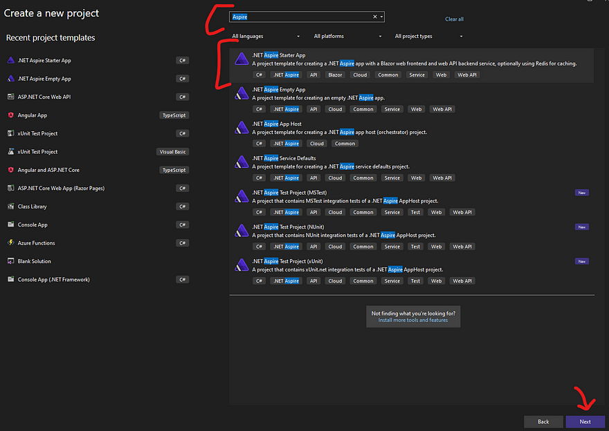Clear the search box with the X
This screenshot has width=609, height=431.
[x=375, y=17]
